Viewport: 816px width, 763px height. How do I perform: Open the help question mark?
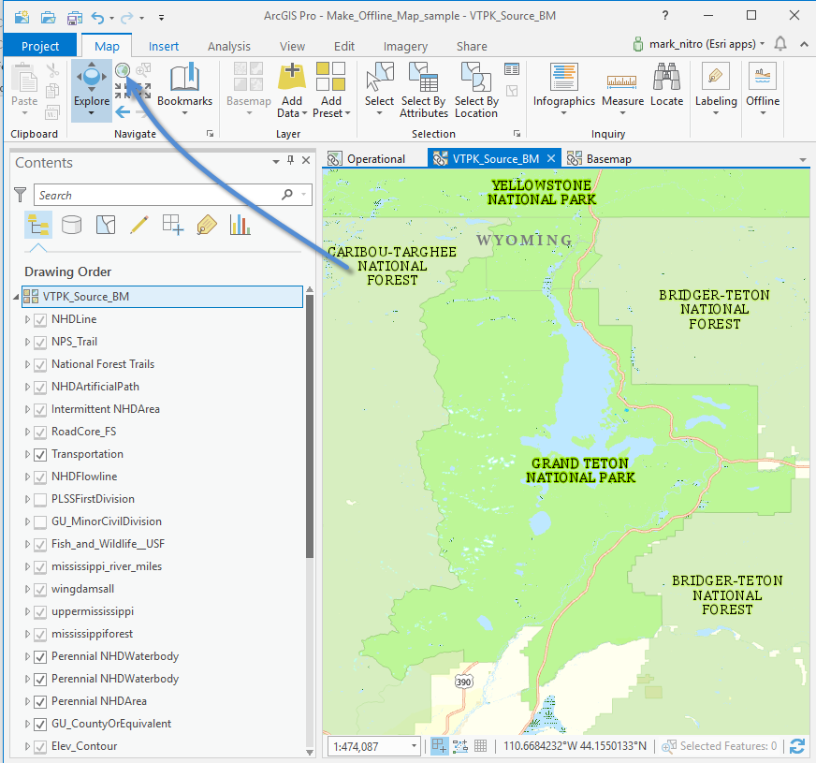click(x=665, y=16)
